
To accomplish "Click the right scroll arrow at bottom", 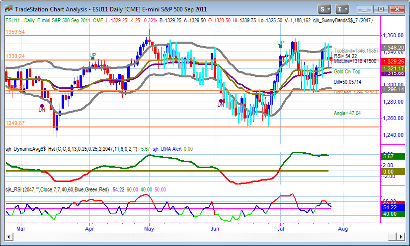I will [401, 237].
